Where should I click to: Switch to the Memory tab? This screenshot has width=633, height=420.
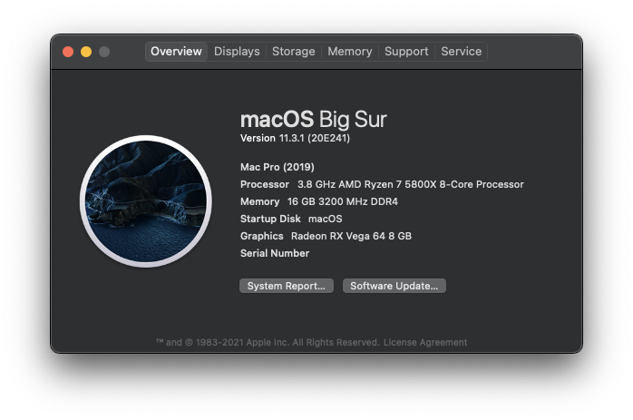[350, 52]
